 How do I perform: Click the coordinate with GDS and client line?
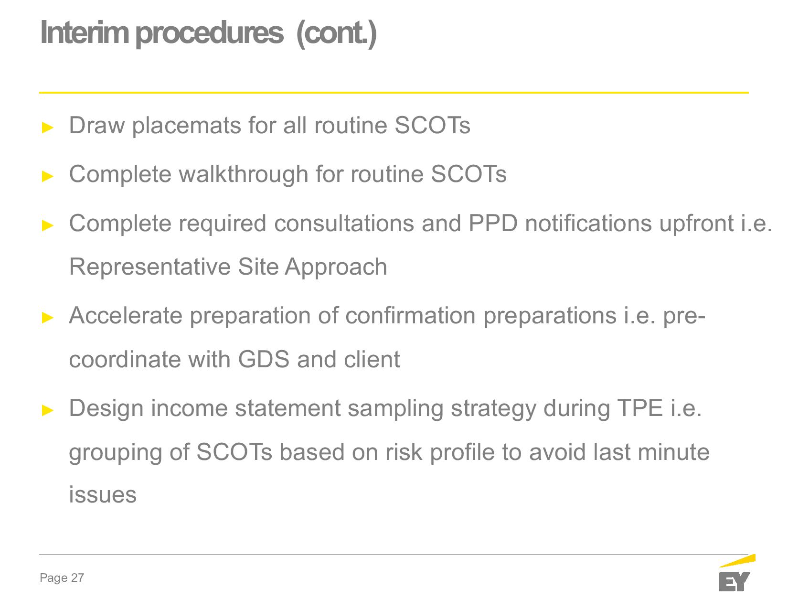pos(234,359)
